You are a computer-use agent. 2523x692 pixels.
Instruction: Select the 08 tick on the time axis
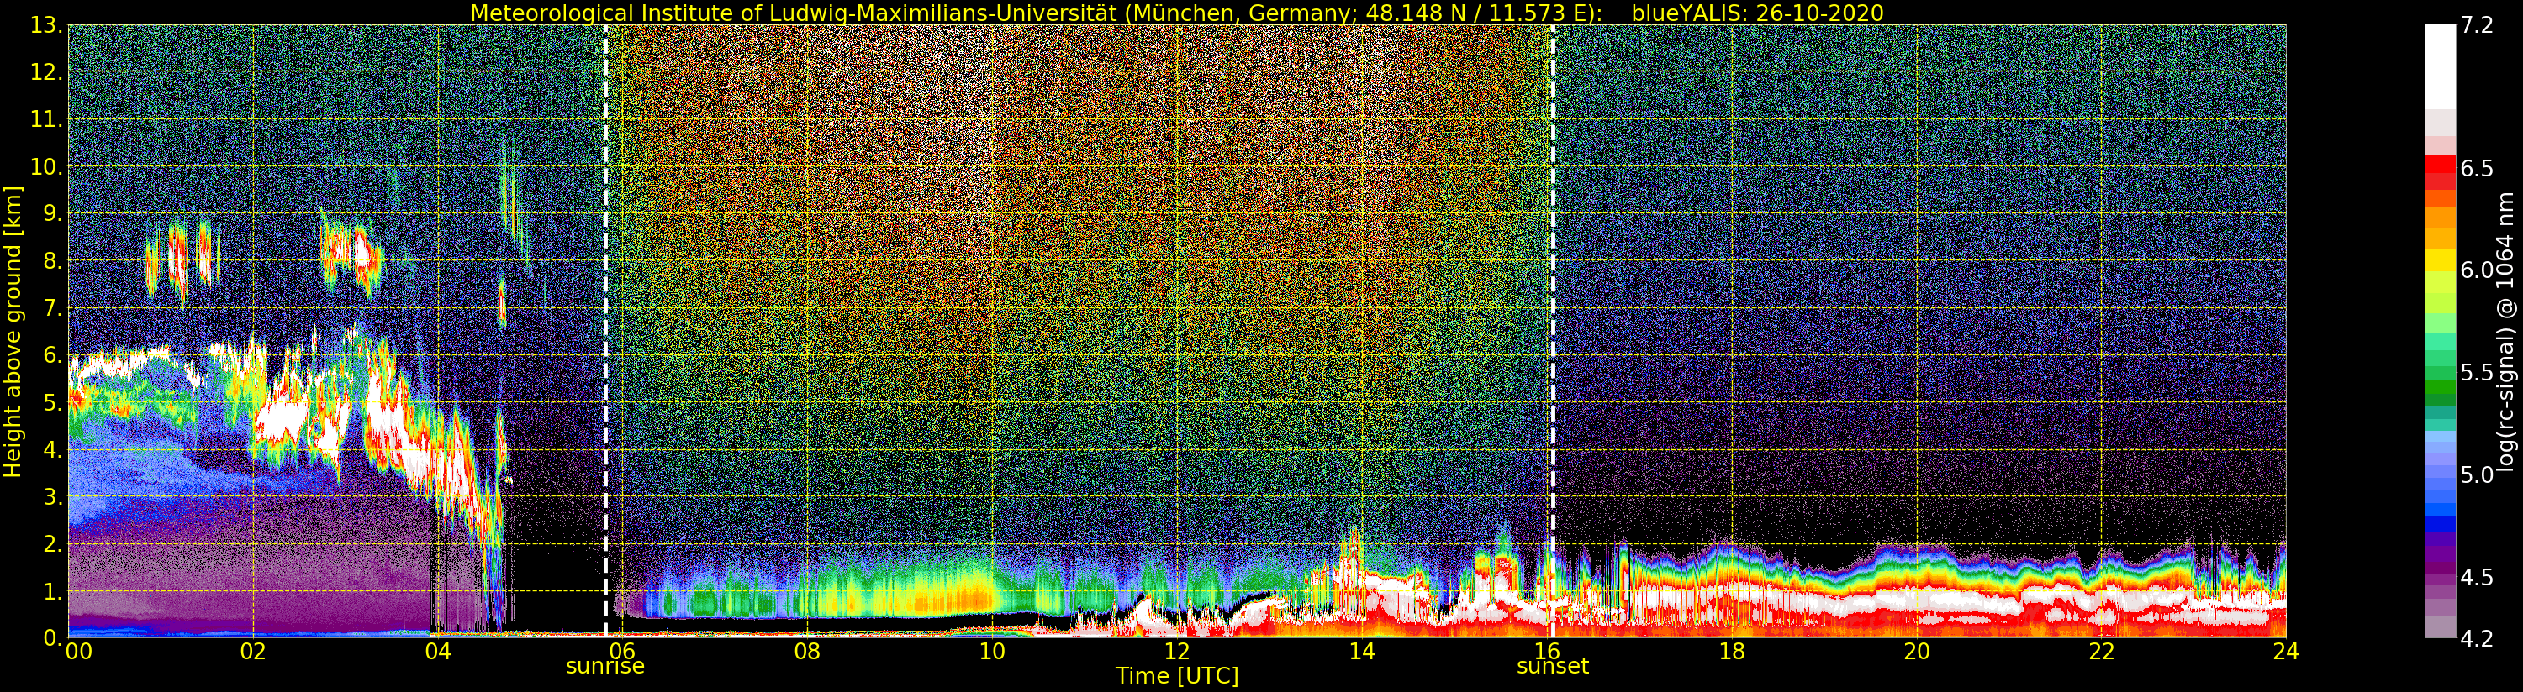coord(807,652)
